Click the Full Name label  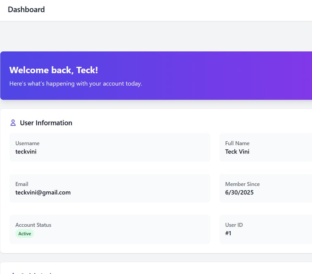point(237,143)
